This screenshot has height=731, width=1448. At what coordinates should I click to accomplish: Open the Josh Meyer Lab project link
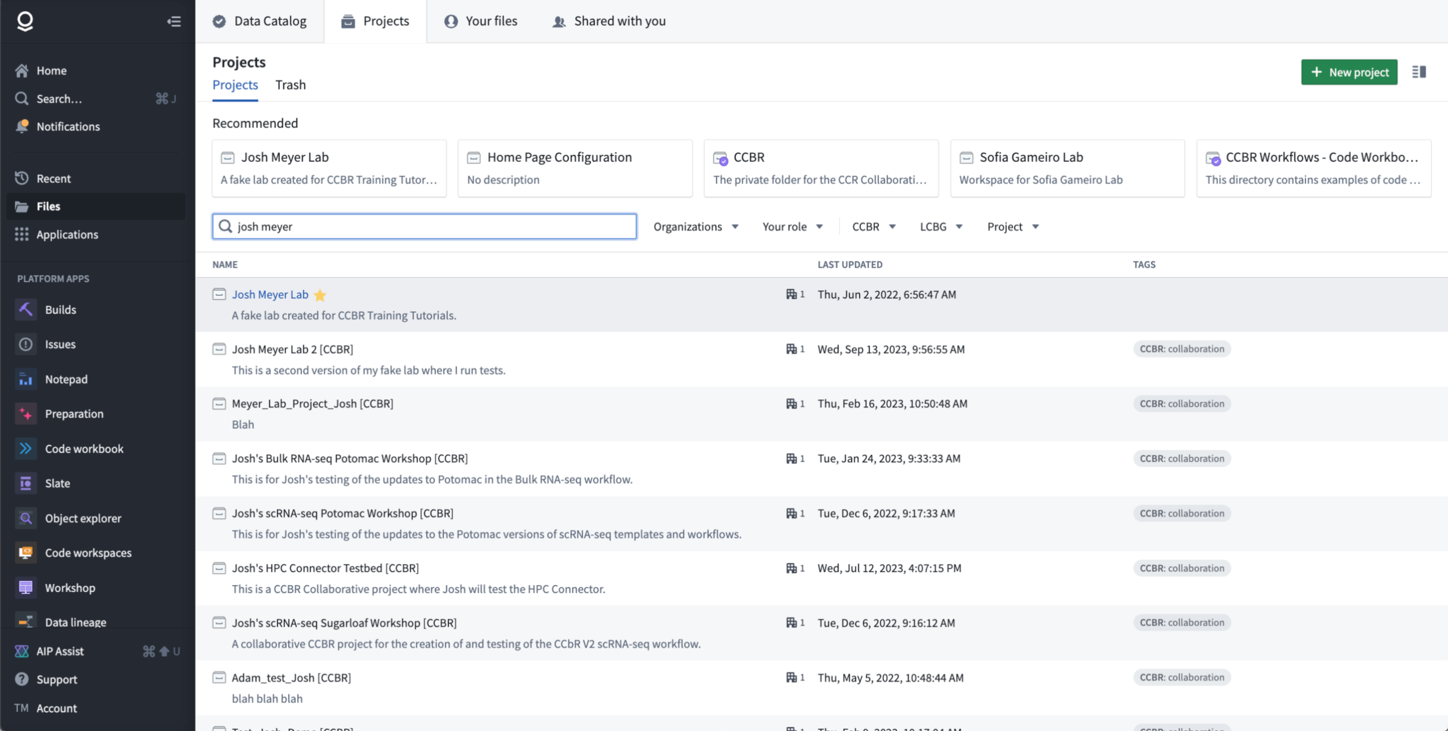[x=270, y=295]
